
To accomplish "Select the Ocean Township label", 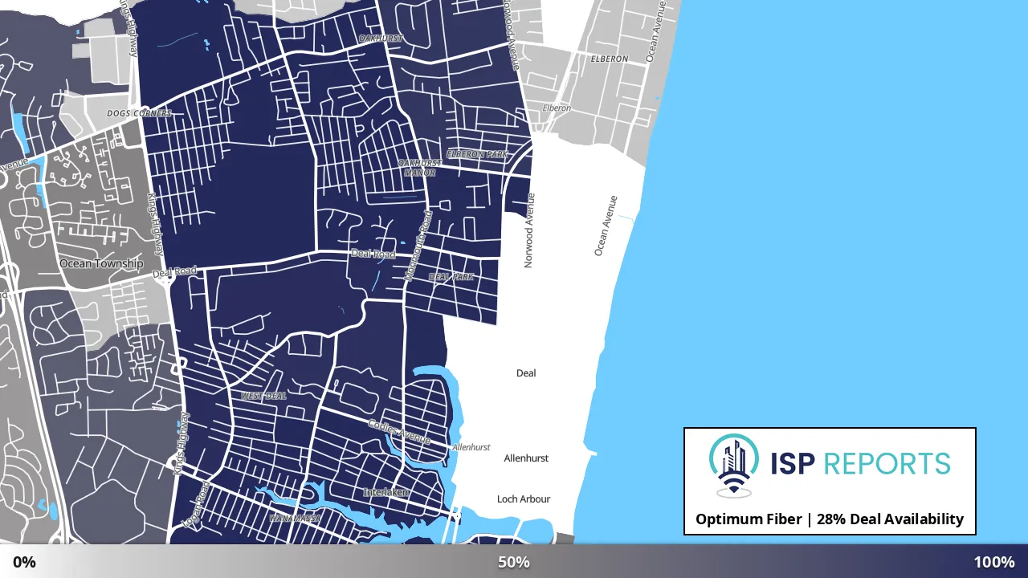I will [101, 263].
